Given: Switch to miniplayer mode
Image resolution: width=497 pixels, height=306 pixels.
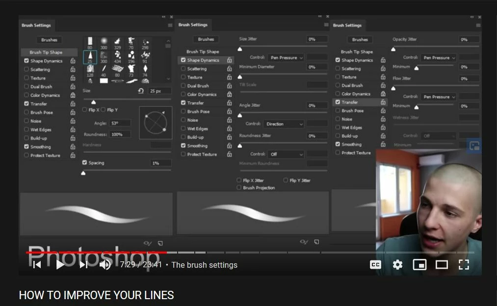Looking at the screenshot, I should (419, 264).
